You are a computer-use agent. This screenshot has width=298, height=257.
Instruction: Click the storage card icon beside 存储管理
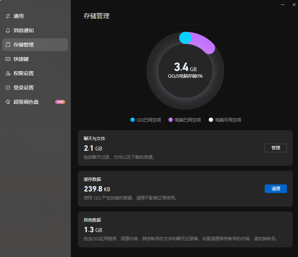point(8,45)
